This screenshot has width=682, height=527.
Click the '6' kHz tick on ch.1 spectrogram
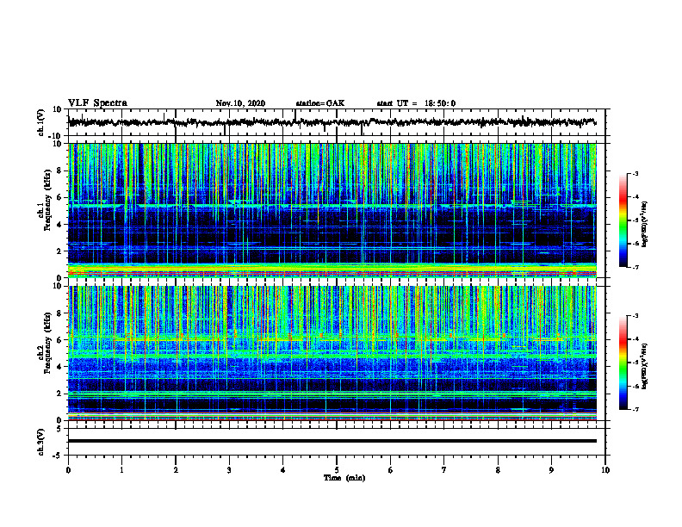(x=59, y=197)
